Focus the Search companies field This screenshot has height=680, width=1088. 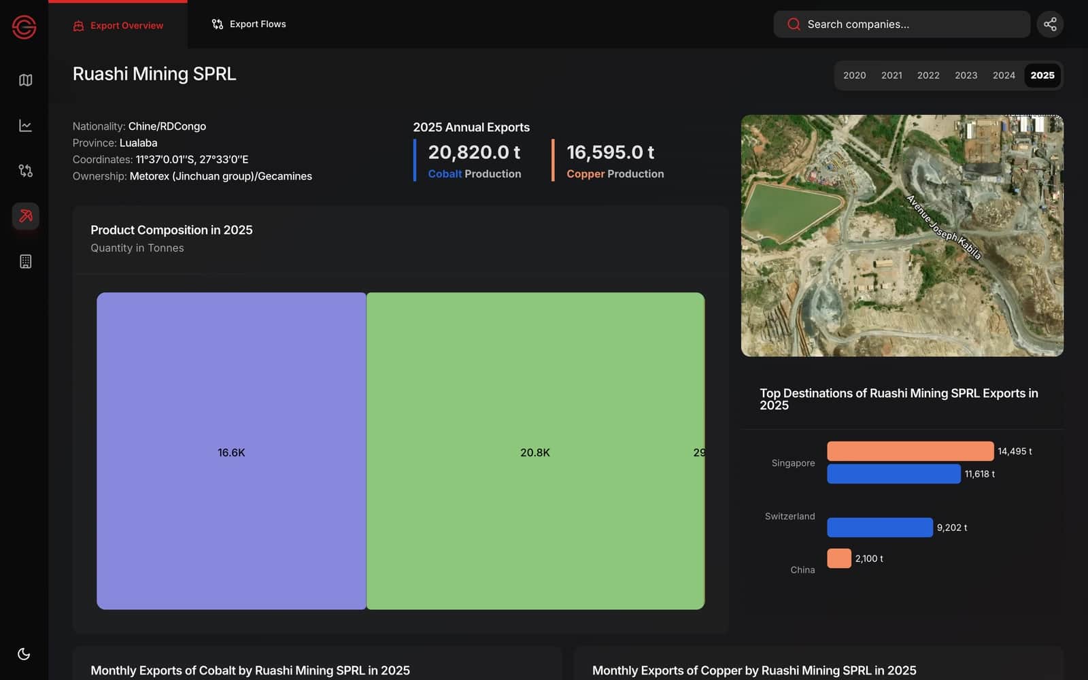pos(902,24)
